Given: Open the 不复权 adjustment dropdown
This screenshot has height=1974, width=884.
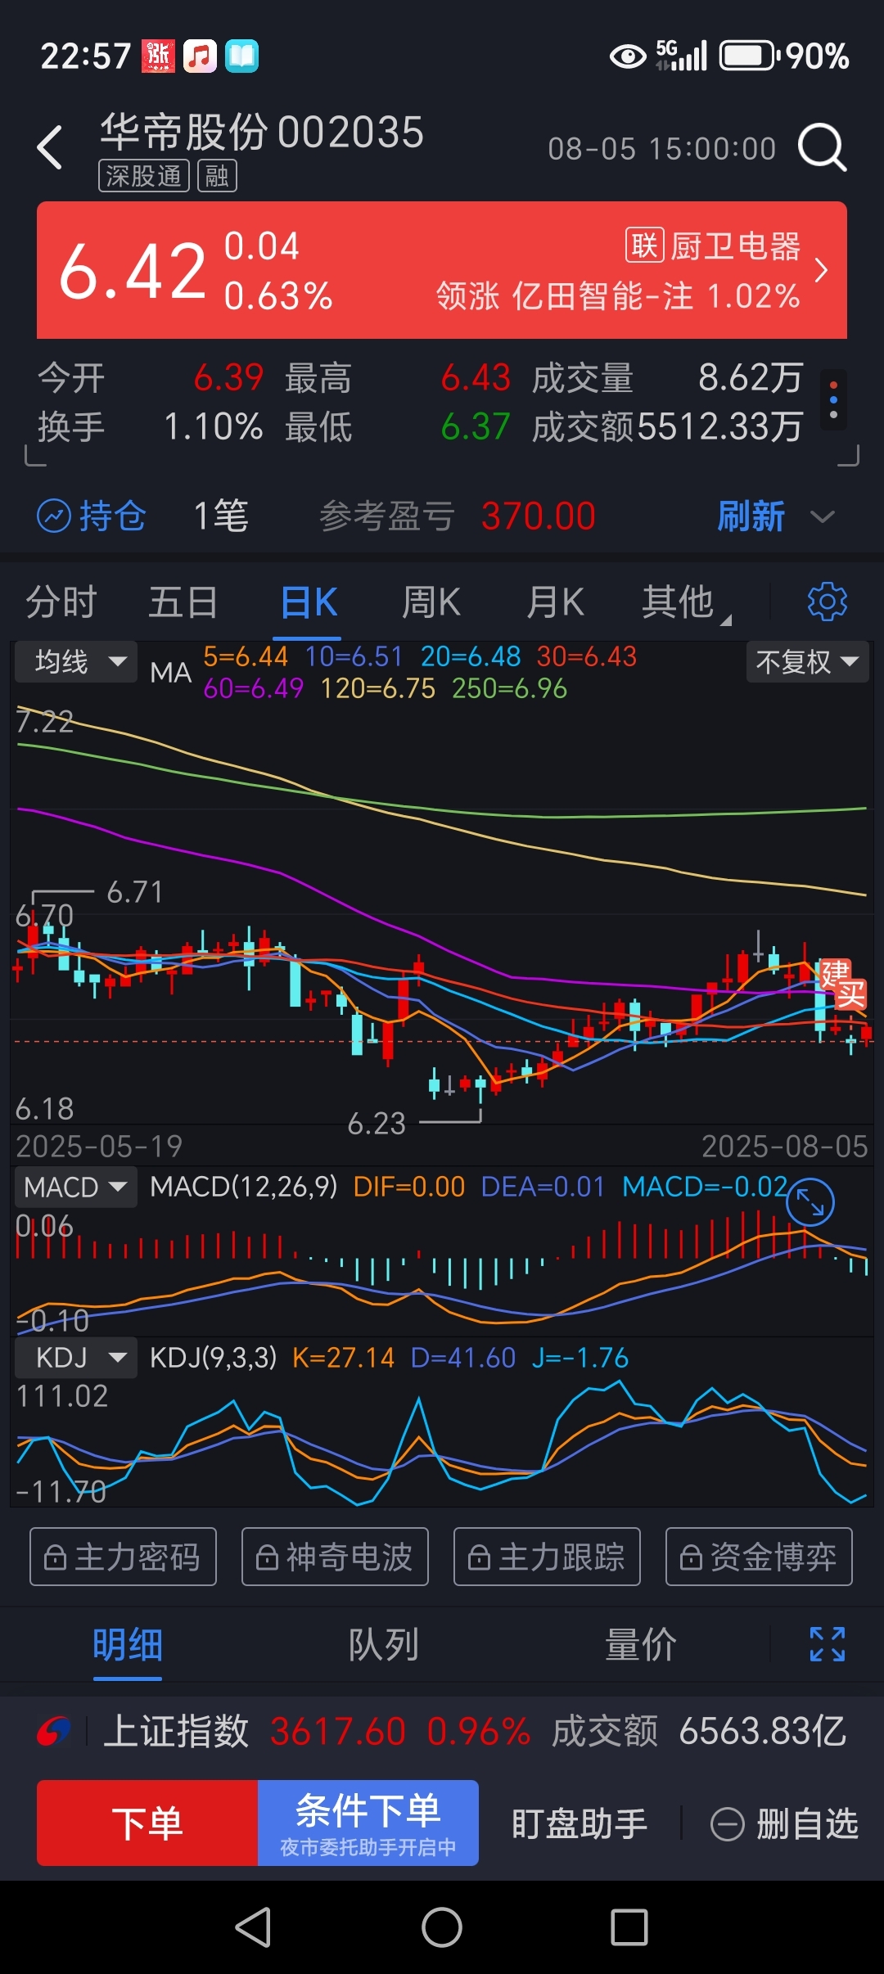Looking at the screenshot, I should (x=807, y=661).
